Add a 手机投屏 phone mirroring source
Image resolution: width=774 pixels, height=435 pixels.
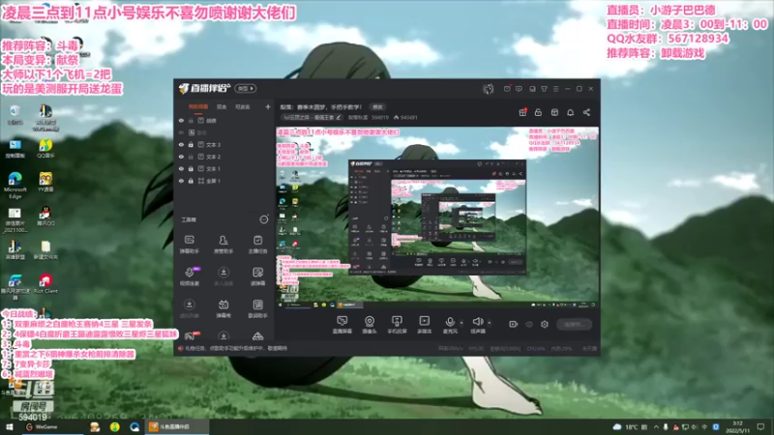pos(397,325)
